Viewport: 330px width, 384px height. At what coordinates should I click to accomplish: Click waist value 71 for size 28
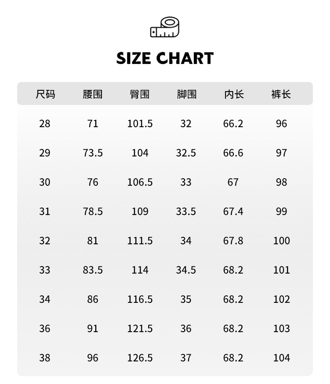tap(93, 124)
